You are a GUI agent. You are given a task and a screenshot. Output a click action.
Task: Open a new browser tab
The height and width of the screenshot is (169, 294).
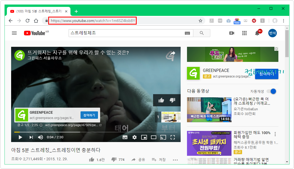76,11
